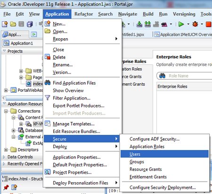
Task: Expand the Page folder node
Action: pyautogui.click(x=21, y=78)
